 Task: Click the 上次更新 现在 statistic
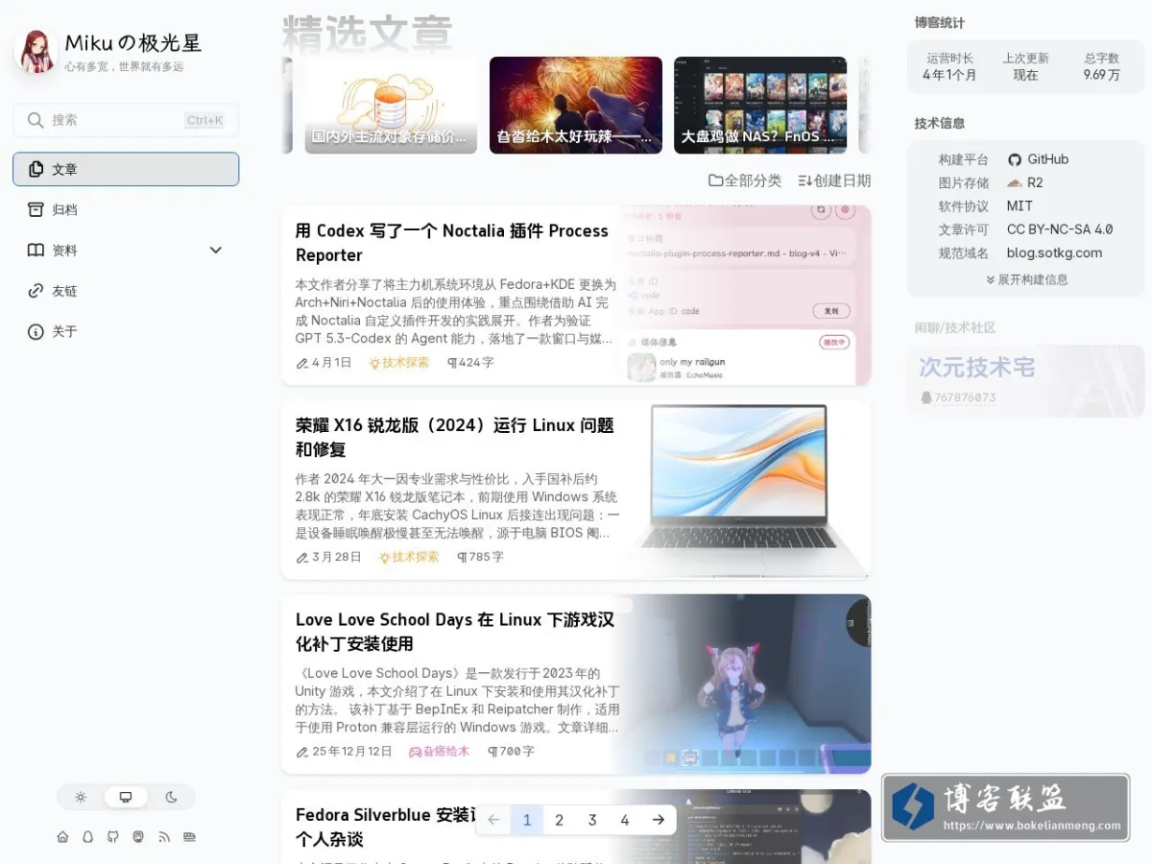pyautogui.click(x=1025, y=66)
